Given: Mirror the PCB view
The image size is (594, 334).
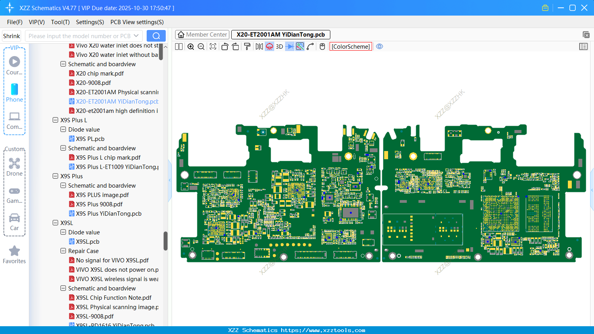Looking at the screenshot, I should [x=259, y=47].
